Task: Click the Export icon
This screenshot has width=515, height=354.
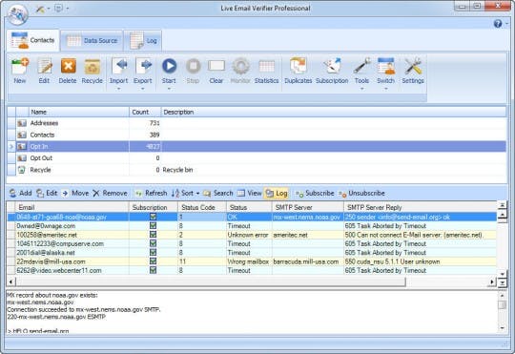Action: click(143, 66)
